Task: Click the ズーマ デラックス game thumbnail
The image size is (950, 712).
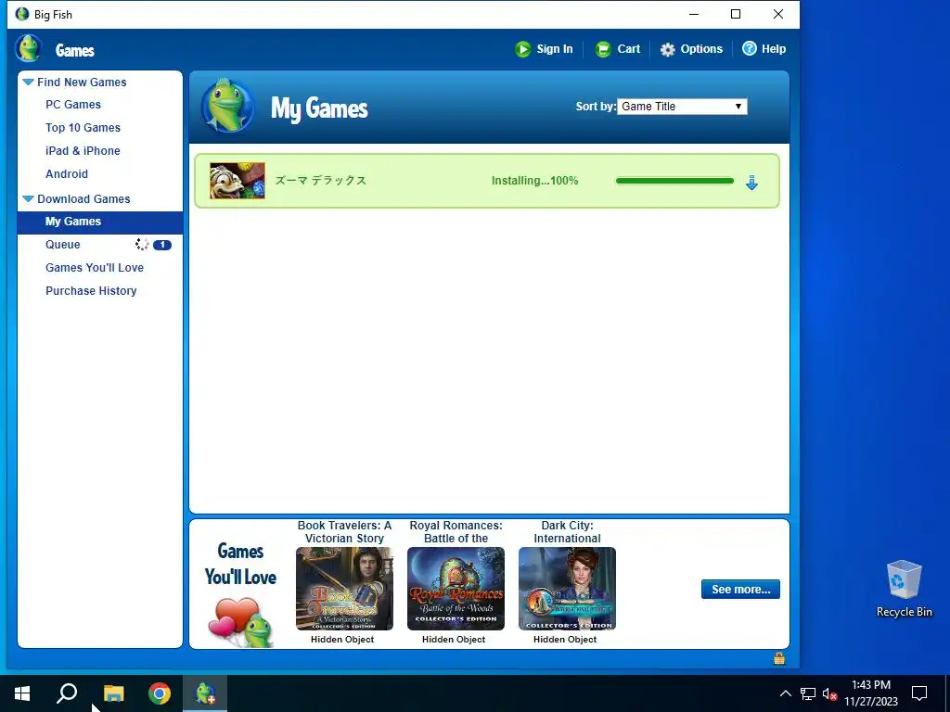Action: (237, 181)
